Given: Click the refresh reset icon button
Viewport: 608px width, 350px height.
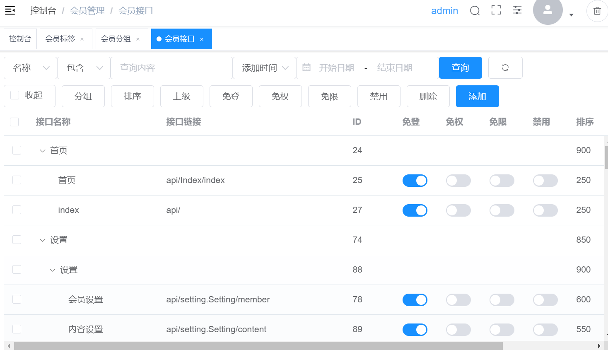Looking at the screenshot, I should coord(505,68).
